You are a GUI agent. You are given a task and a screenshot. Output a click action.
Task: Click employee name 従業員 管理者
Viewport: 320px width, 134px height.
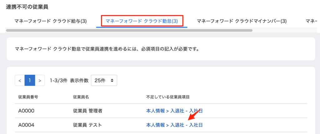[88, 111]
